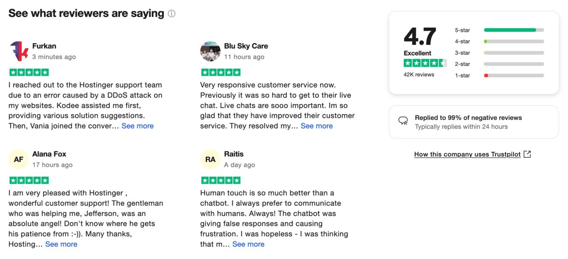The image size is (568, 259).
Task: Open the See what reviewers are saying section
Action: (85, 13)
